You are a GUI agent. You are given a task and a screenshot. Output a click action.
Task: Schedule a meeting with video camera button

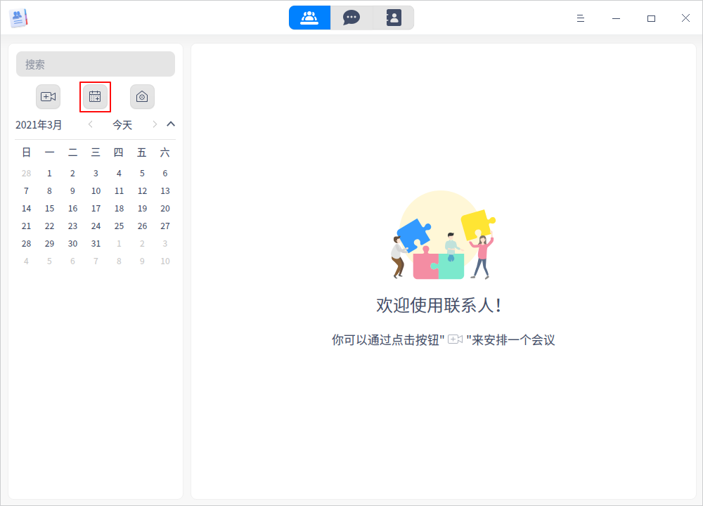(x=48, y=97)
